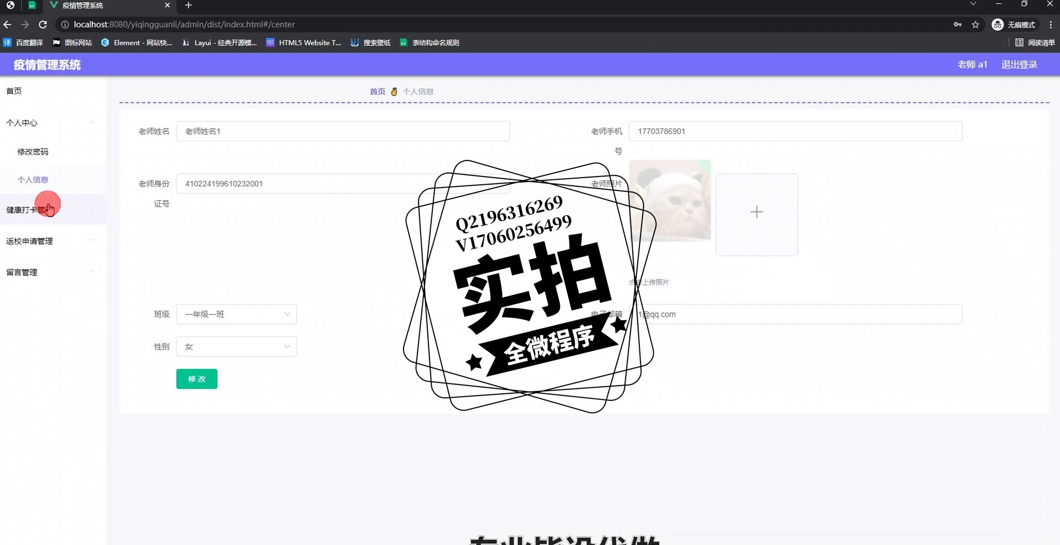
Task: Collapse the 个人中心 sidebar menu
Action: 53,122
